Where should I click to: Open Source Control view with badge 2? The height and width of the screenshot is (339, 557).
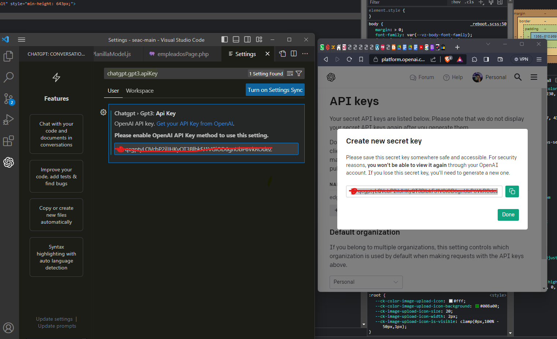[x=8, y=99]
